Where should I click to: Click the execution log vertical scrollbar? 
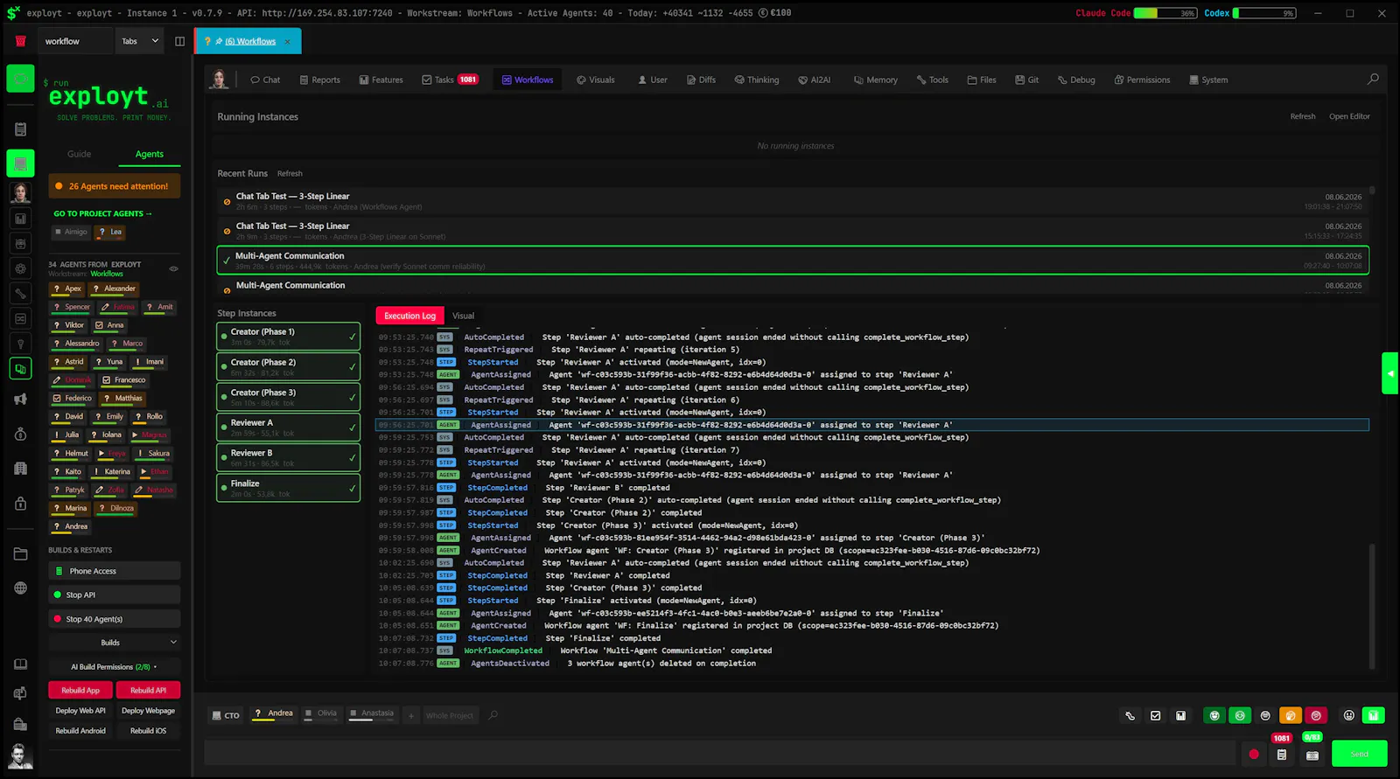pos(1372,606)
